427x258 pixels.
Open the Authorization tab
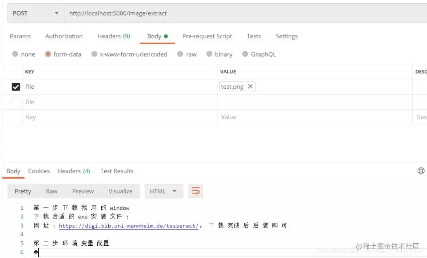click(64, 36)
